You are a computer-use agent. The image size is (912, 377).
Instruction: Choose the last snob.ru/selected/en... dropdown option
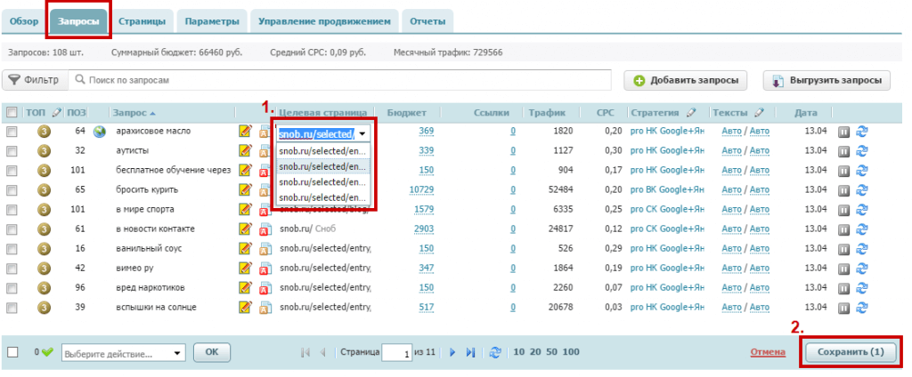[x=323, y=197]
